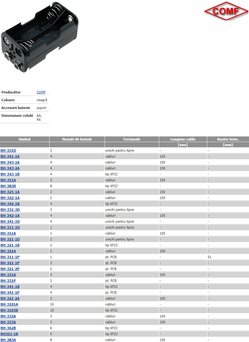
Task: Open product BH-331D
Action: (x=8, y=150)
